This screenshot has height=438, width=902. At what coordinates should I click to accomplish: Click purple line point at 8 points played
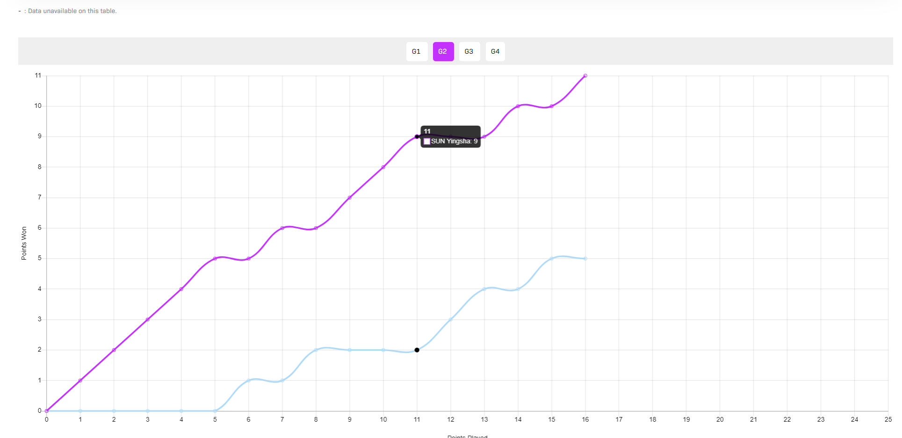pos(316,228)
